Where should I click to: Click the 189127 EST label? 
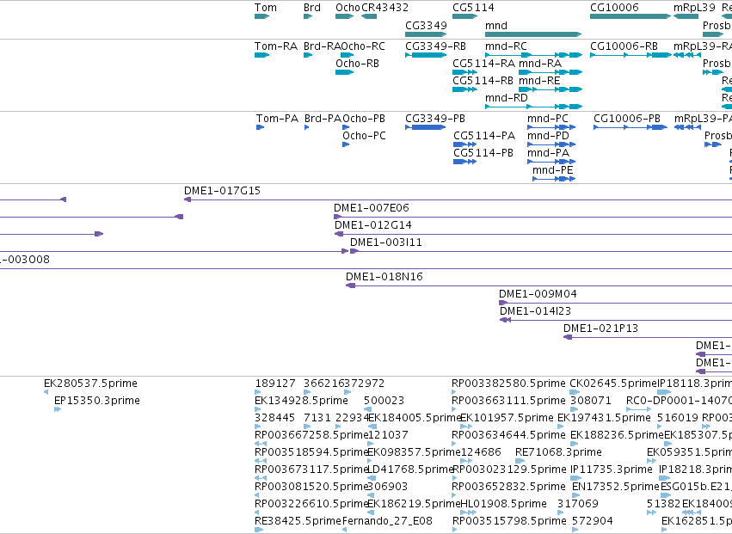275,384
